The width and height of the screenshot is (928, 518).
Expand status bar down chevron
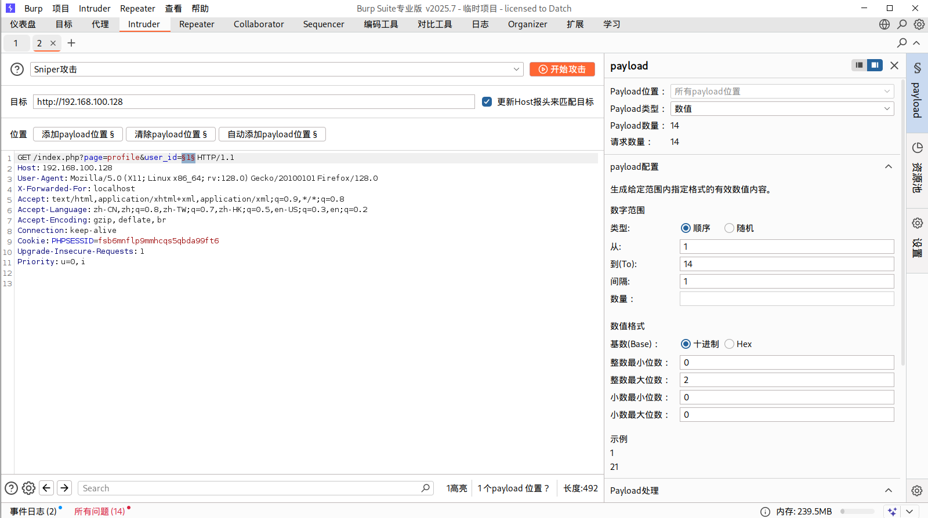point(909,511)
